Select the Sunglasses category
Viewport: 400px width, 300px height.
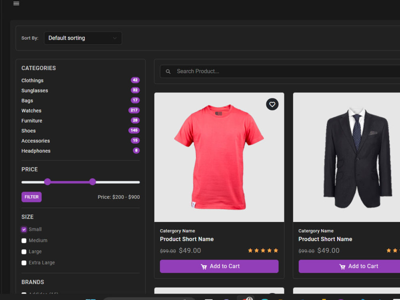[35, 90]
